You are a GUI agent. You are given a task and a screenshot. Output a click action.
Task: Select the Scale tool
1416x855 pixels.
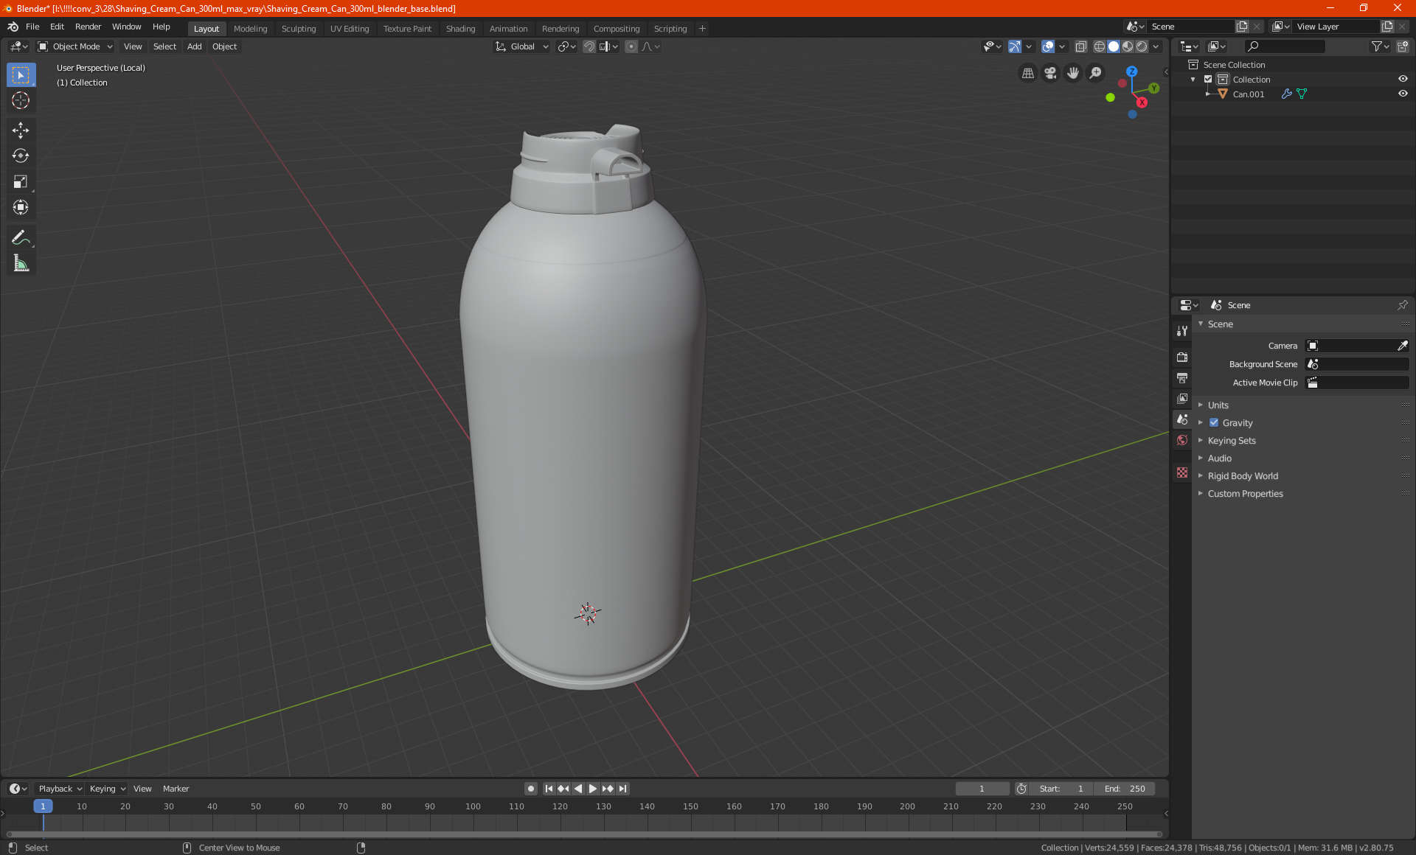(x=21, y=181)
